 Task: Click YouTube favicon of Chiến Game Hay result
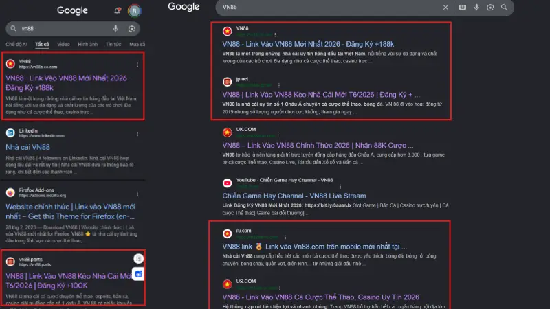[x=228, y=183]
